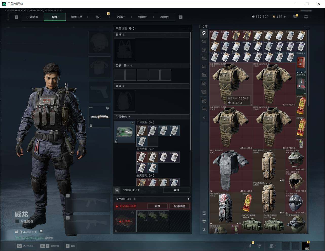The height and width of the screenshot is (251, 325).
Task: Click the 口袋 help question mark
Action: (x=132, y=66)
